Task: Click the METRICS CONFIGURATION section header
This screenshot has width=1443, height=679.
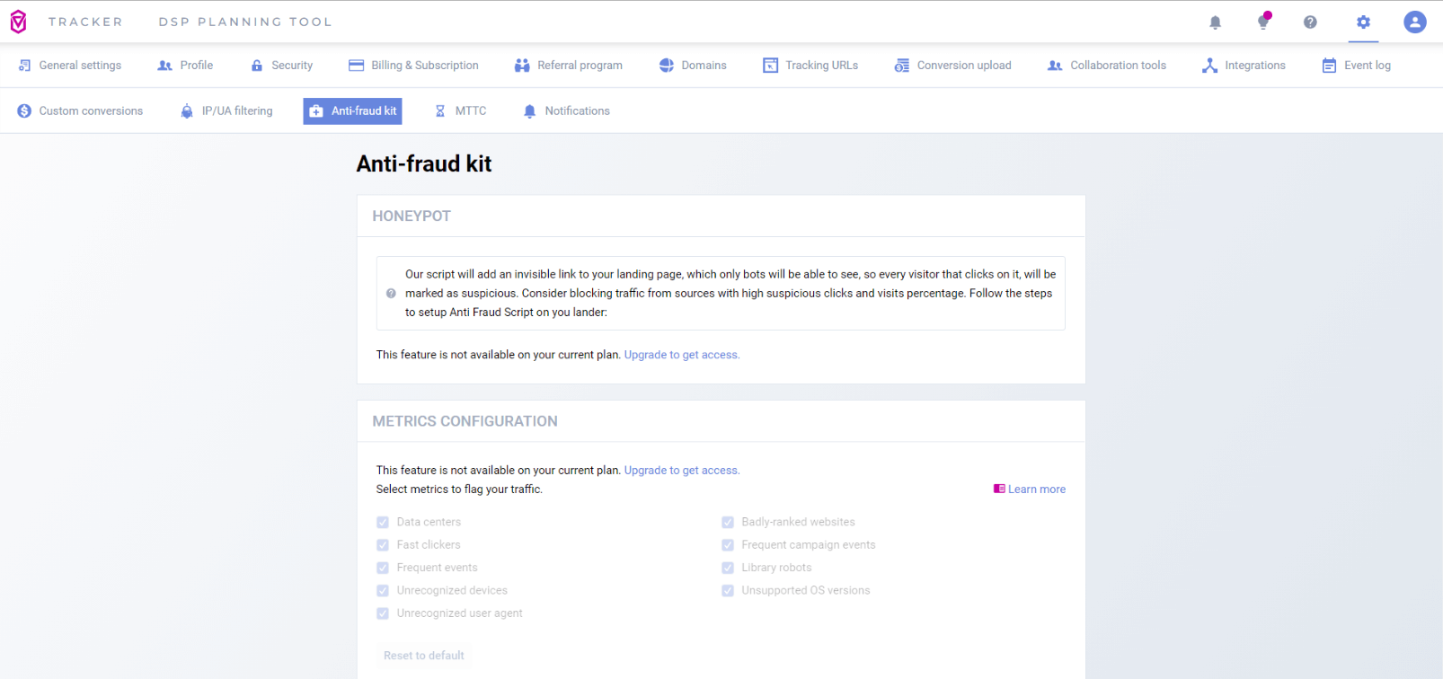Action: (x=465, y=421)
